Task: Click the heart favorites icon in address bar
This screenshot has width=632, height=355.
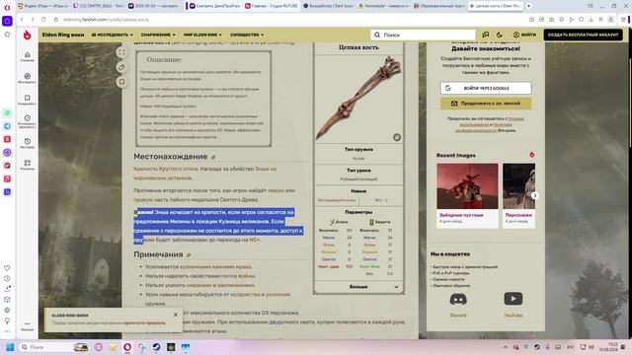Action: 581,20
